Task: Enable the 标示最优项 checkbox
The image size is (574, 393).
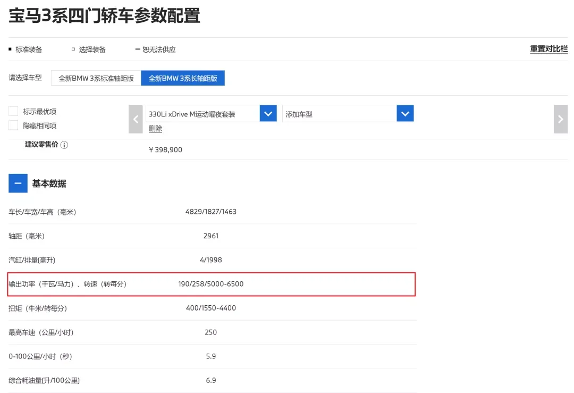Action: (x=13, y=111)
